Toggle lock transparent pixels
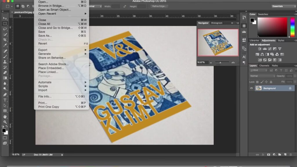Image resolution: width=297 pixels, height=167 pixels. pos(258,82)
